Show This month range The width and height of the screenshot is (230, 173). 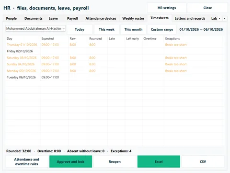point(133,29)
